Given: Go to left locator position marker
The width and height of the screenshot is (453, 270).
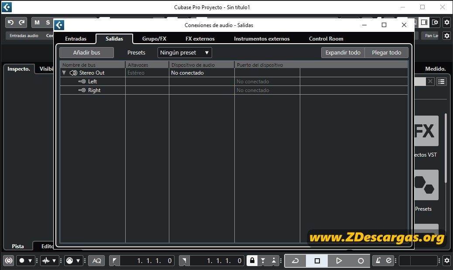Looking at the screenshot, I should pos(114,261).
